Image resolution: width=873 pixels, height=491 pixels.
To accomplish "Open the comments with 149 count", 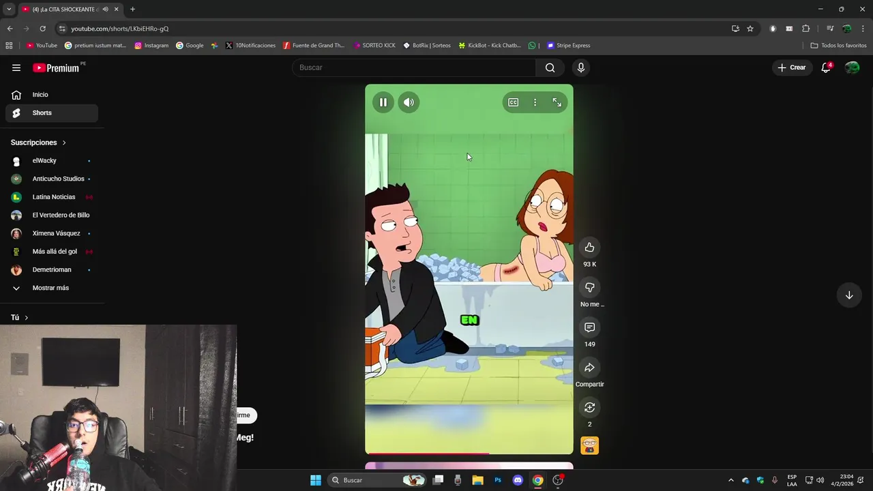I will (589, 328).
